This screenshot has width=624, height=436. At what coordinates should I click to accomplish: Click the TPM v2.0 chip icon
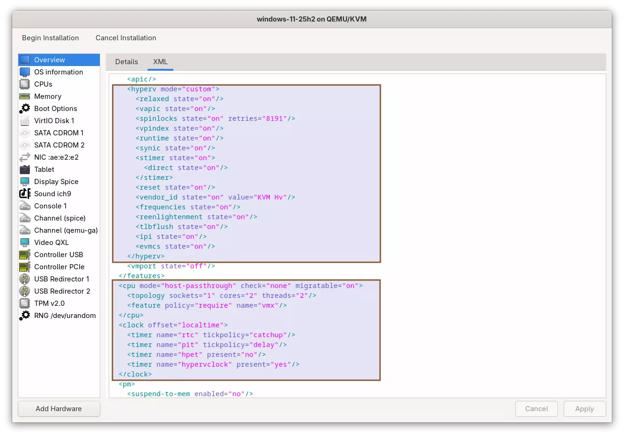tap(25, 303)
